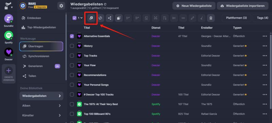Check The 1975: At Their Very Best checkbox
272x123 pixels.
point(72,104)
